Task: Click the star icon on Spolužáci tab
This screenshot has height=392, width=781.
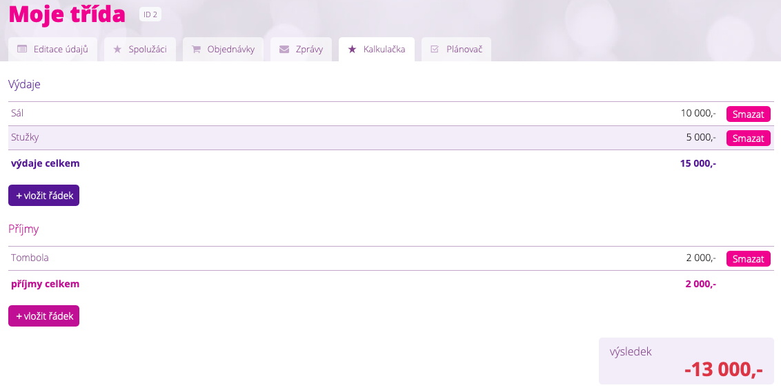Action: click(x=117, y=50)
